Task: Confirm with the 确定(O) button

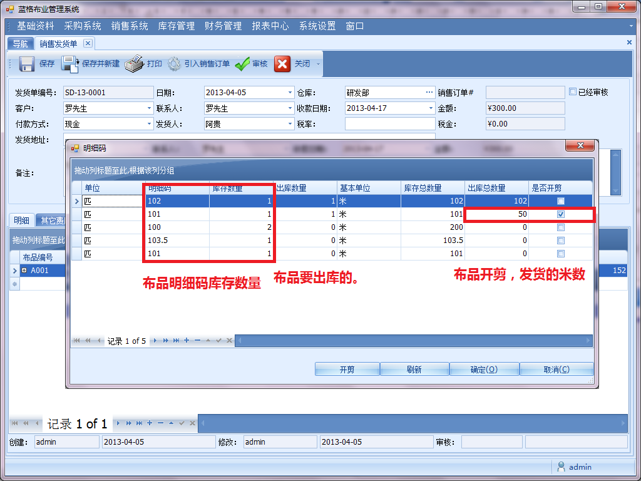Action: click(484, 370)
